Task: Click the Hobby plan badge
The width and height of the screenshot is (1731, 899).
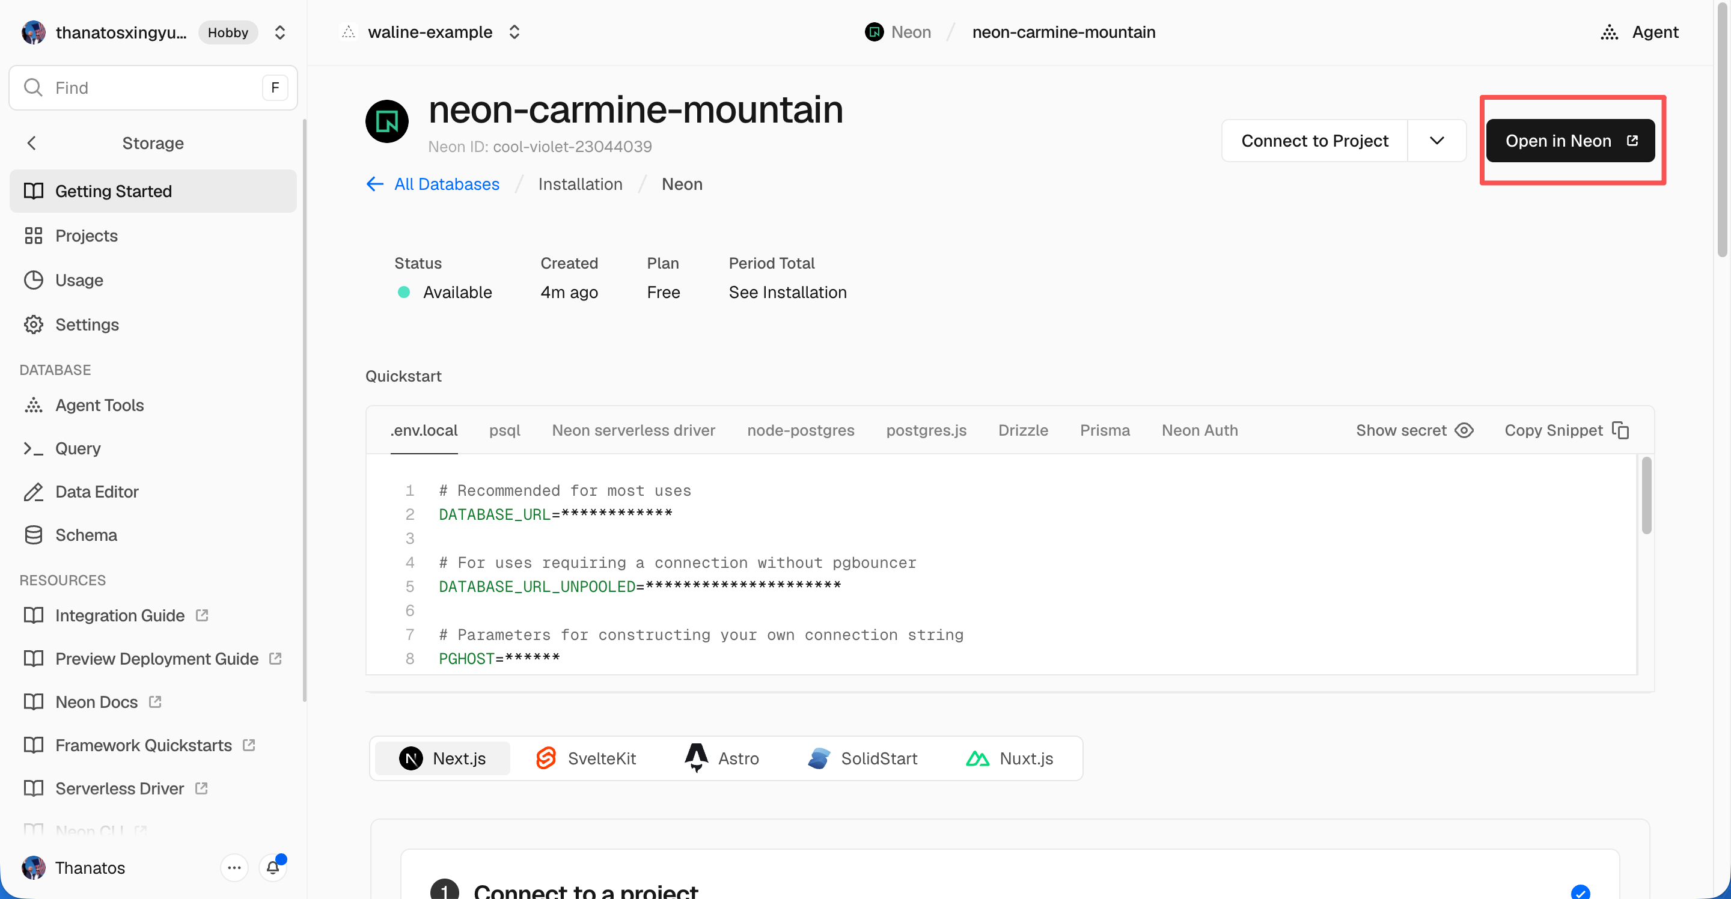Action: point(228,32)
